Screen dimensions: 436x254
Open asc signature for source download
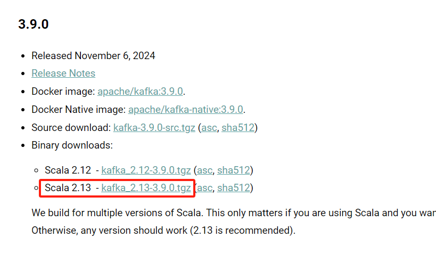click(x=209, y=128)
